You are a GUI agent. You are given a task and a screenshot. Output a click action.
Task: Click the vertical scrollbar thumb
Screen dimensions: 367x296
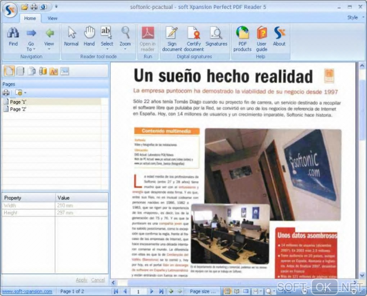click(x=362, y=110)
